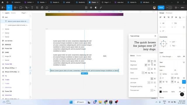Click the Share button

[161, 8]
